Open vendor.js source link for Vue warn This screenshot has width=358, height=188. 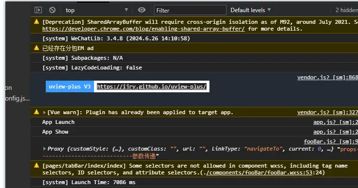(327, 112)
